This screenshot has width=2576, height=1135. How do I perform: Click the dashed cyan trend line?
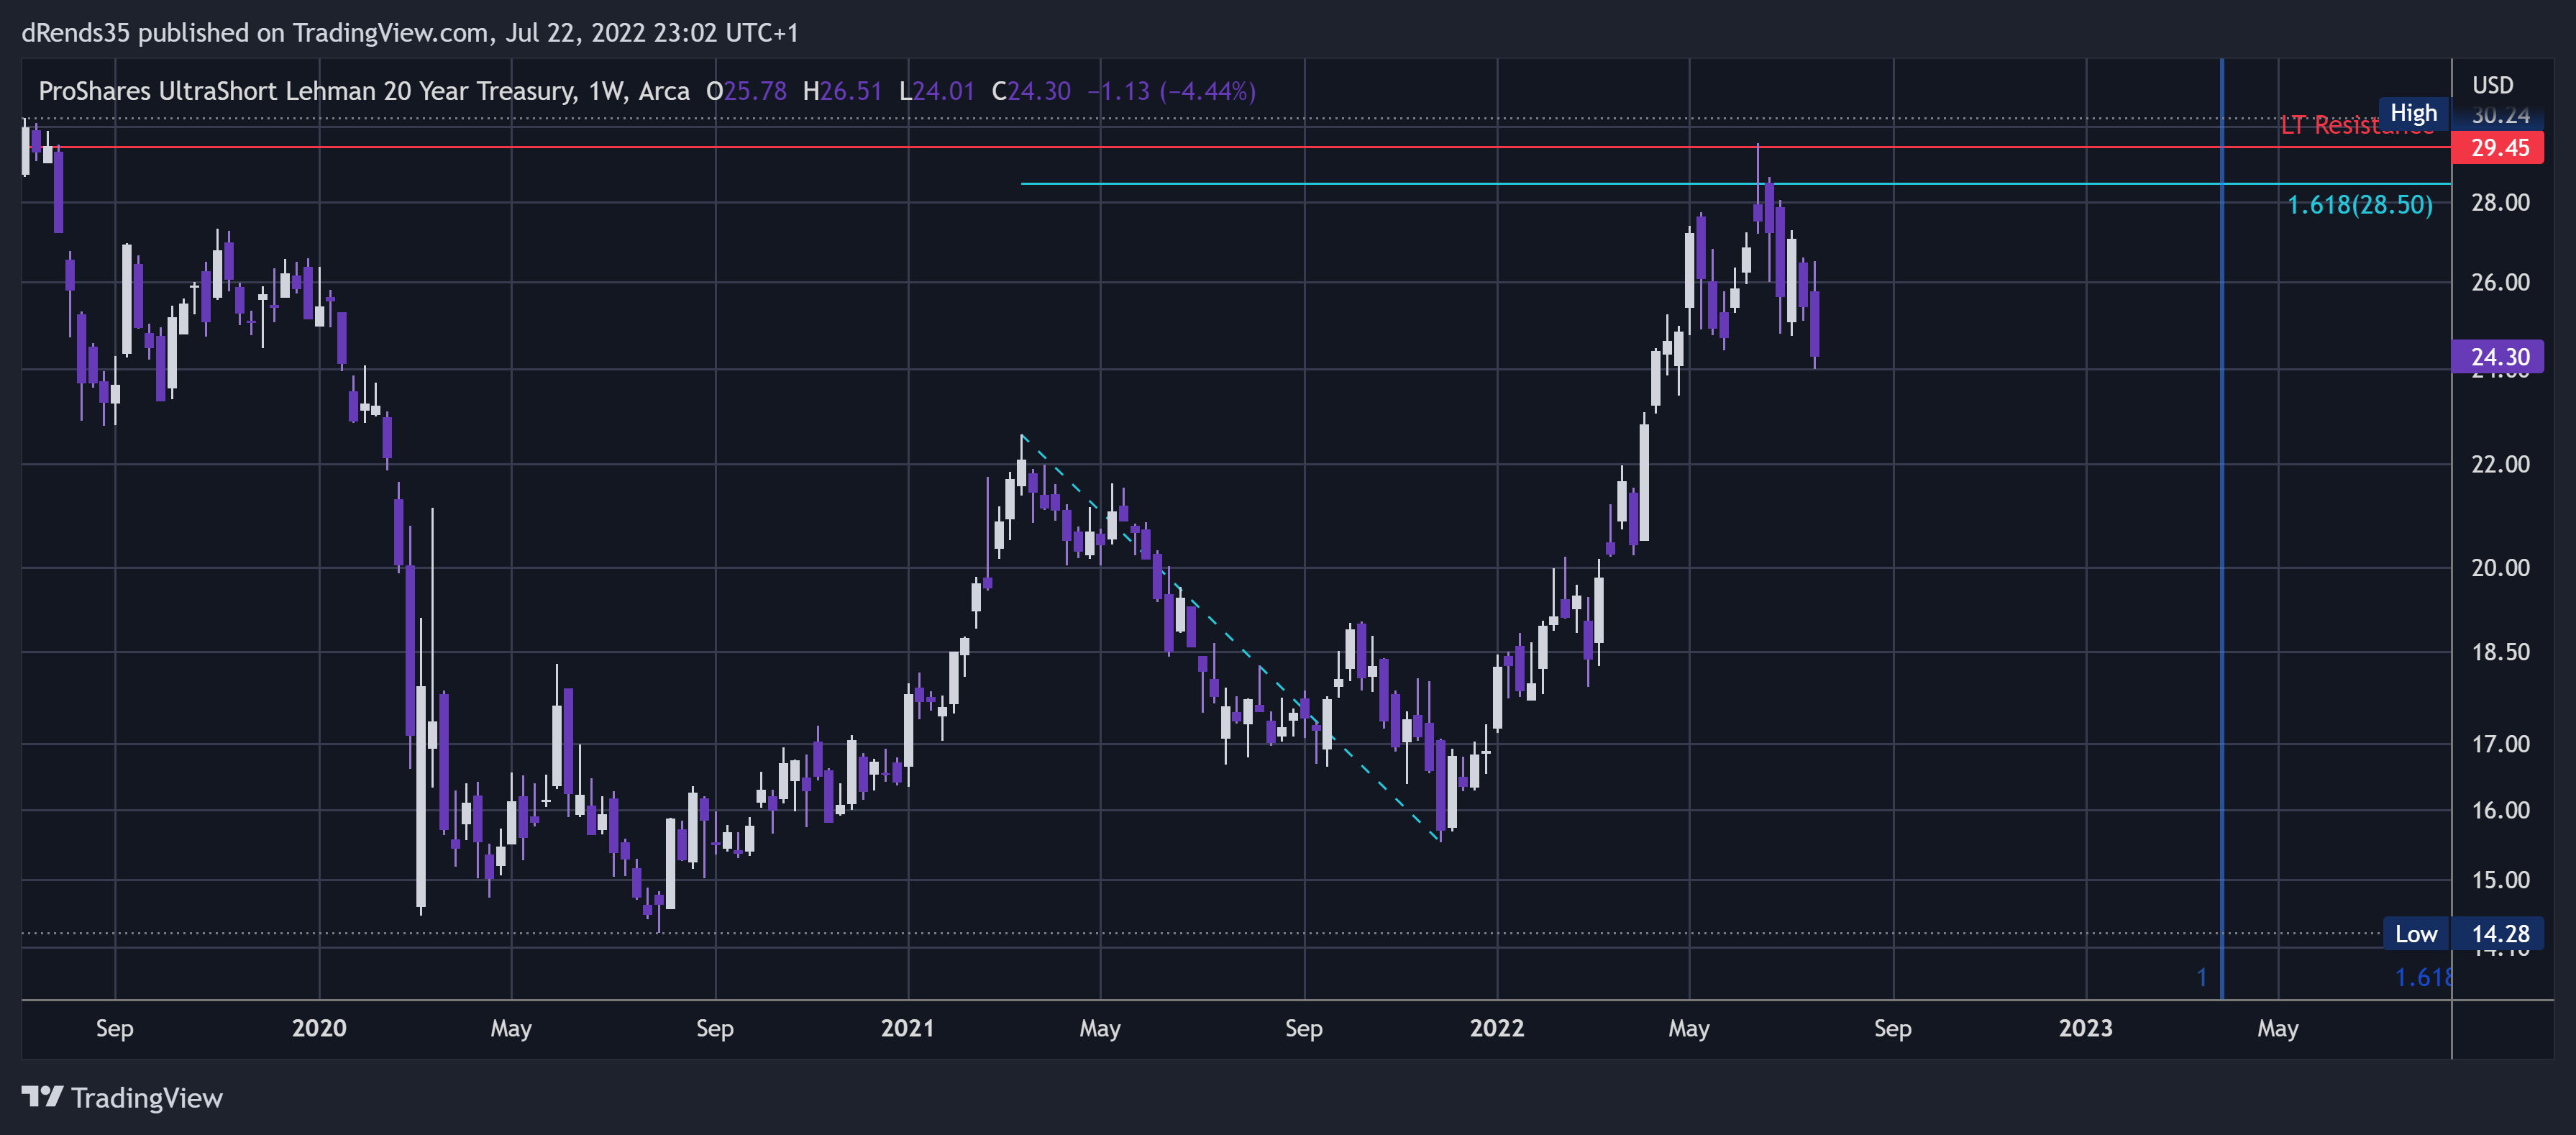pos(1230,638)
